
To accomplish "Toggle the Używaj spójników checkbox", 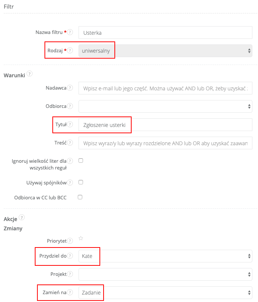I will click(80, 182).
